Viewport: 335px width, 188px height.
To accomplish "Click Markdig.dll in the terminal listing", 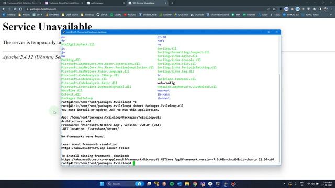I will (x=71, y=60).
